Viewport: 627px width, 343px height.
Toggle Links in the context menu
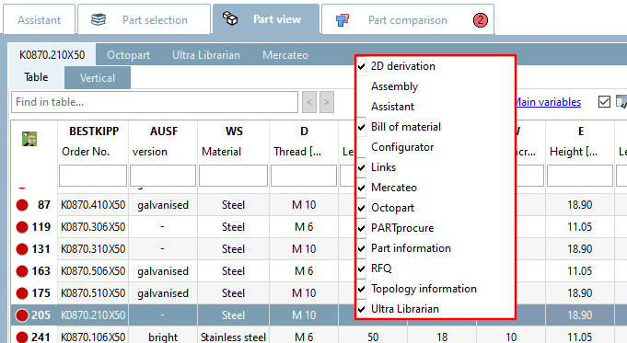[435, 167]
